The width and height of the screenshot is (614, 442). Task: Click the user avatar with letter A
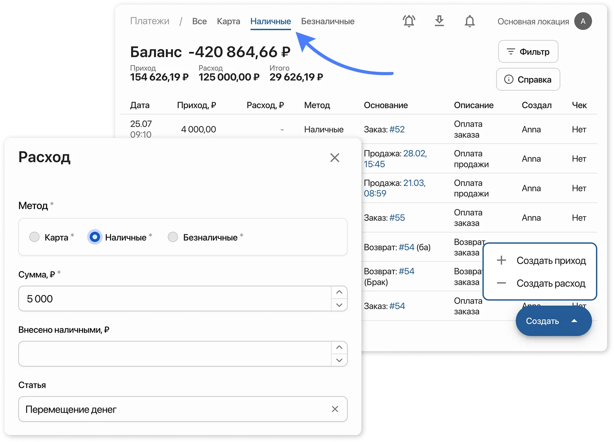pos(583,21)
